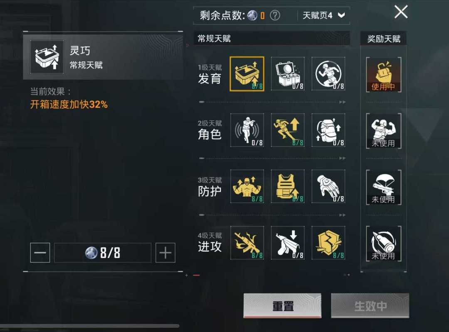The width and height of the screenshot is (449, 332).
Task: Click the 重置 reset button
Action: coord(282,306)
